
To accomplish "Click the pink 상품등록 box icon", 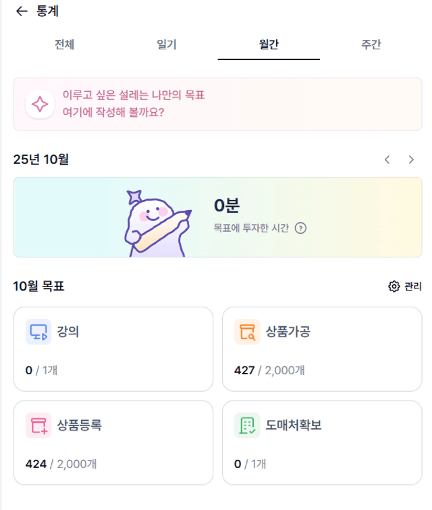I will coord(38,426).
